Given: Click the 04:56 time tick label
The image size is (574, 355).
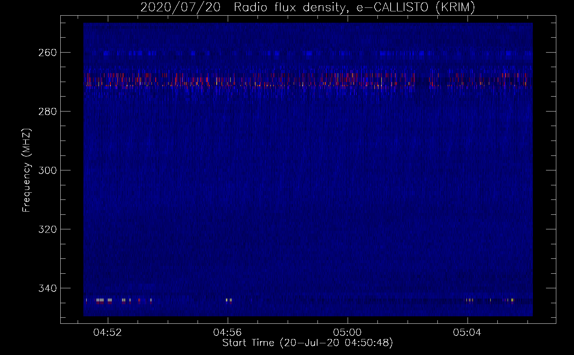Looking at the screenshot, I should [x=227, y=332].
